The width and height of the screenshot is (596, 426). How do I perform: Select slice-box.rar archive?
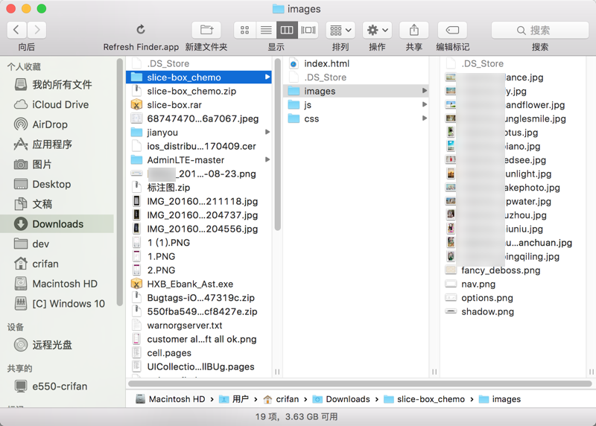click(x=199, y=105)
